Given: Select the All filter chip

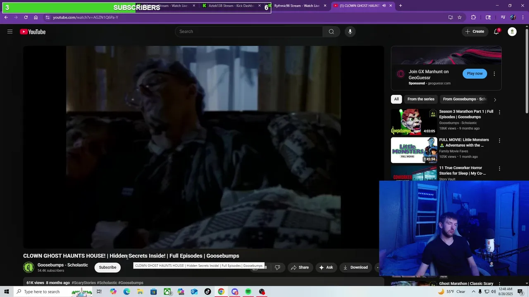Looking at the screenshot, I should (396, 99).
